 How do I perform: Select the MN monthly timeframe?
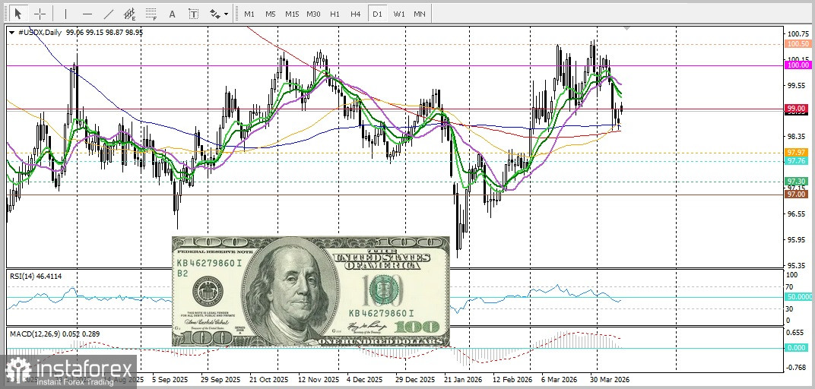coord(420,14)
